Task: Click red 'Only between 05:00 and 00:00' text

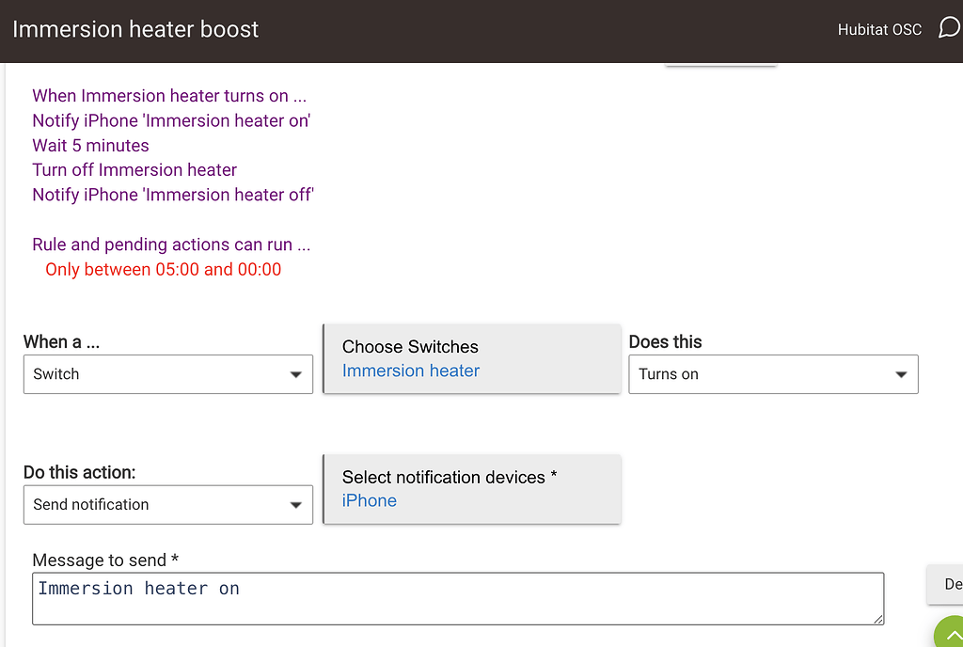Action: (163, 270)
